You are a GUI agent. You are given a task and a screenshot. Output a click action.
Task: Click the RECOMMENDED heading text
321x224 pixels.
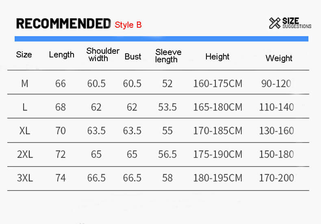tap(63, 24)
